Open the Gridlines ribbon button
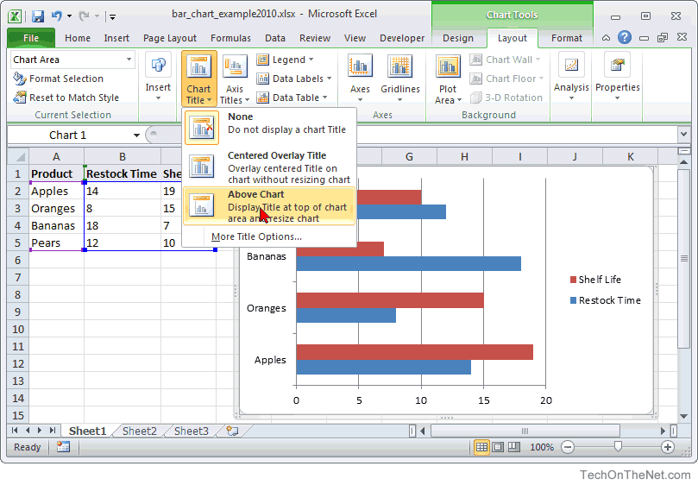This screenshot has height=485, width=698. click(399, 79)
